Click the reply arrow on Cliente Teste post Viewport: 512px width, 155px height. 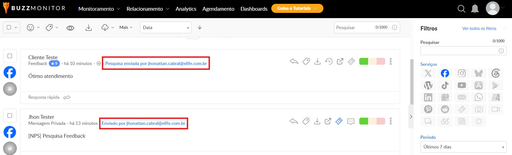tap(294, 61)
